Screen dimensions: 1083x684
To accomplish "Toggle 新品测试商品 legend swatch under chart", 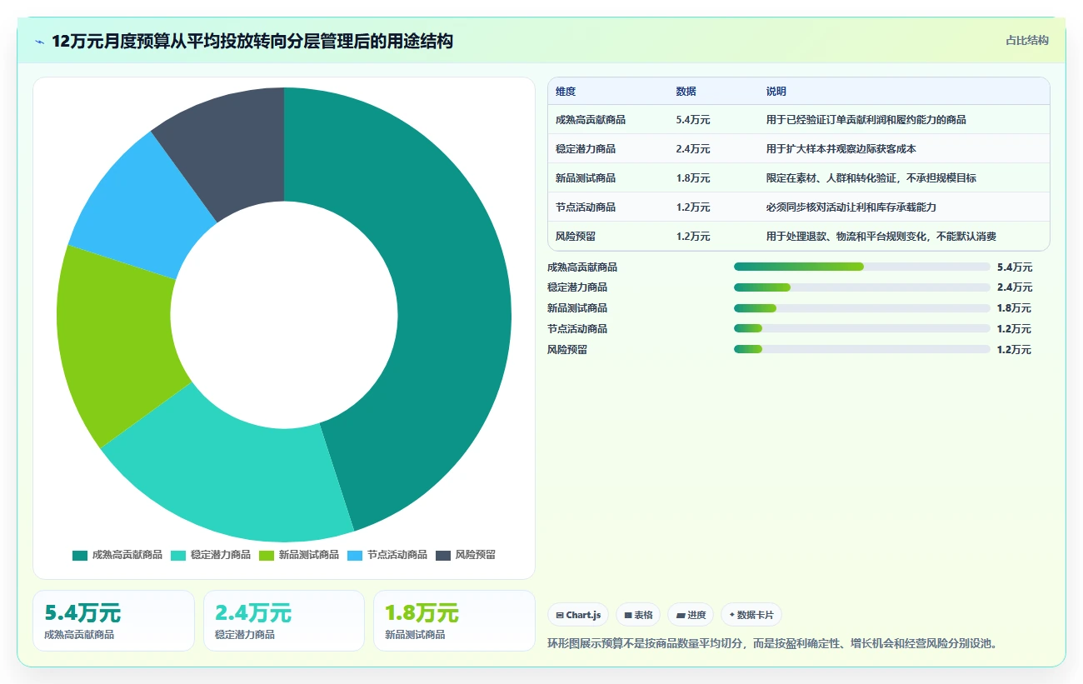I will (267, 555).
